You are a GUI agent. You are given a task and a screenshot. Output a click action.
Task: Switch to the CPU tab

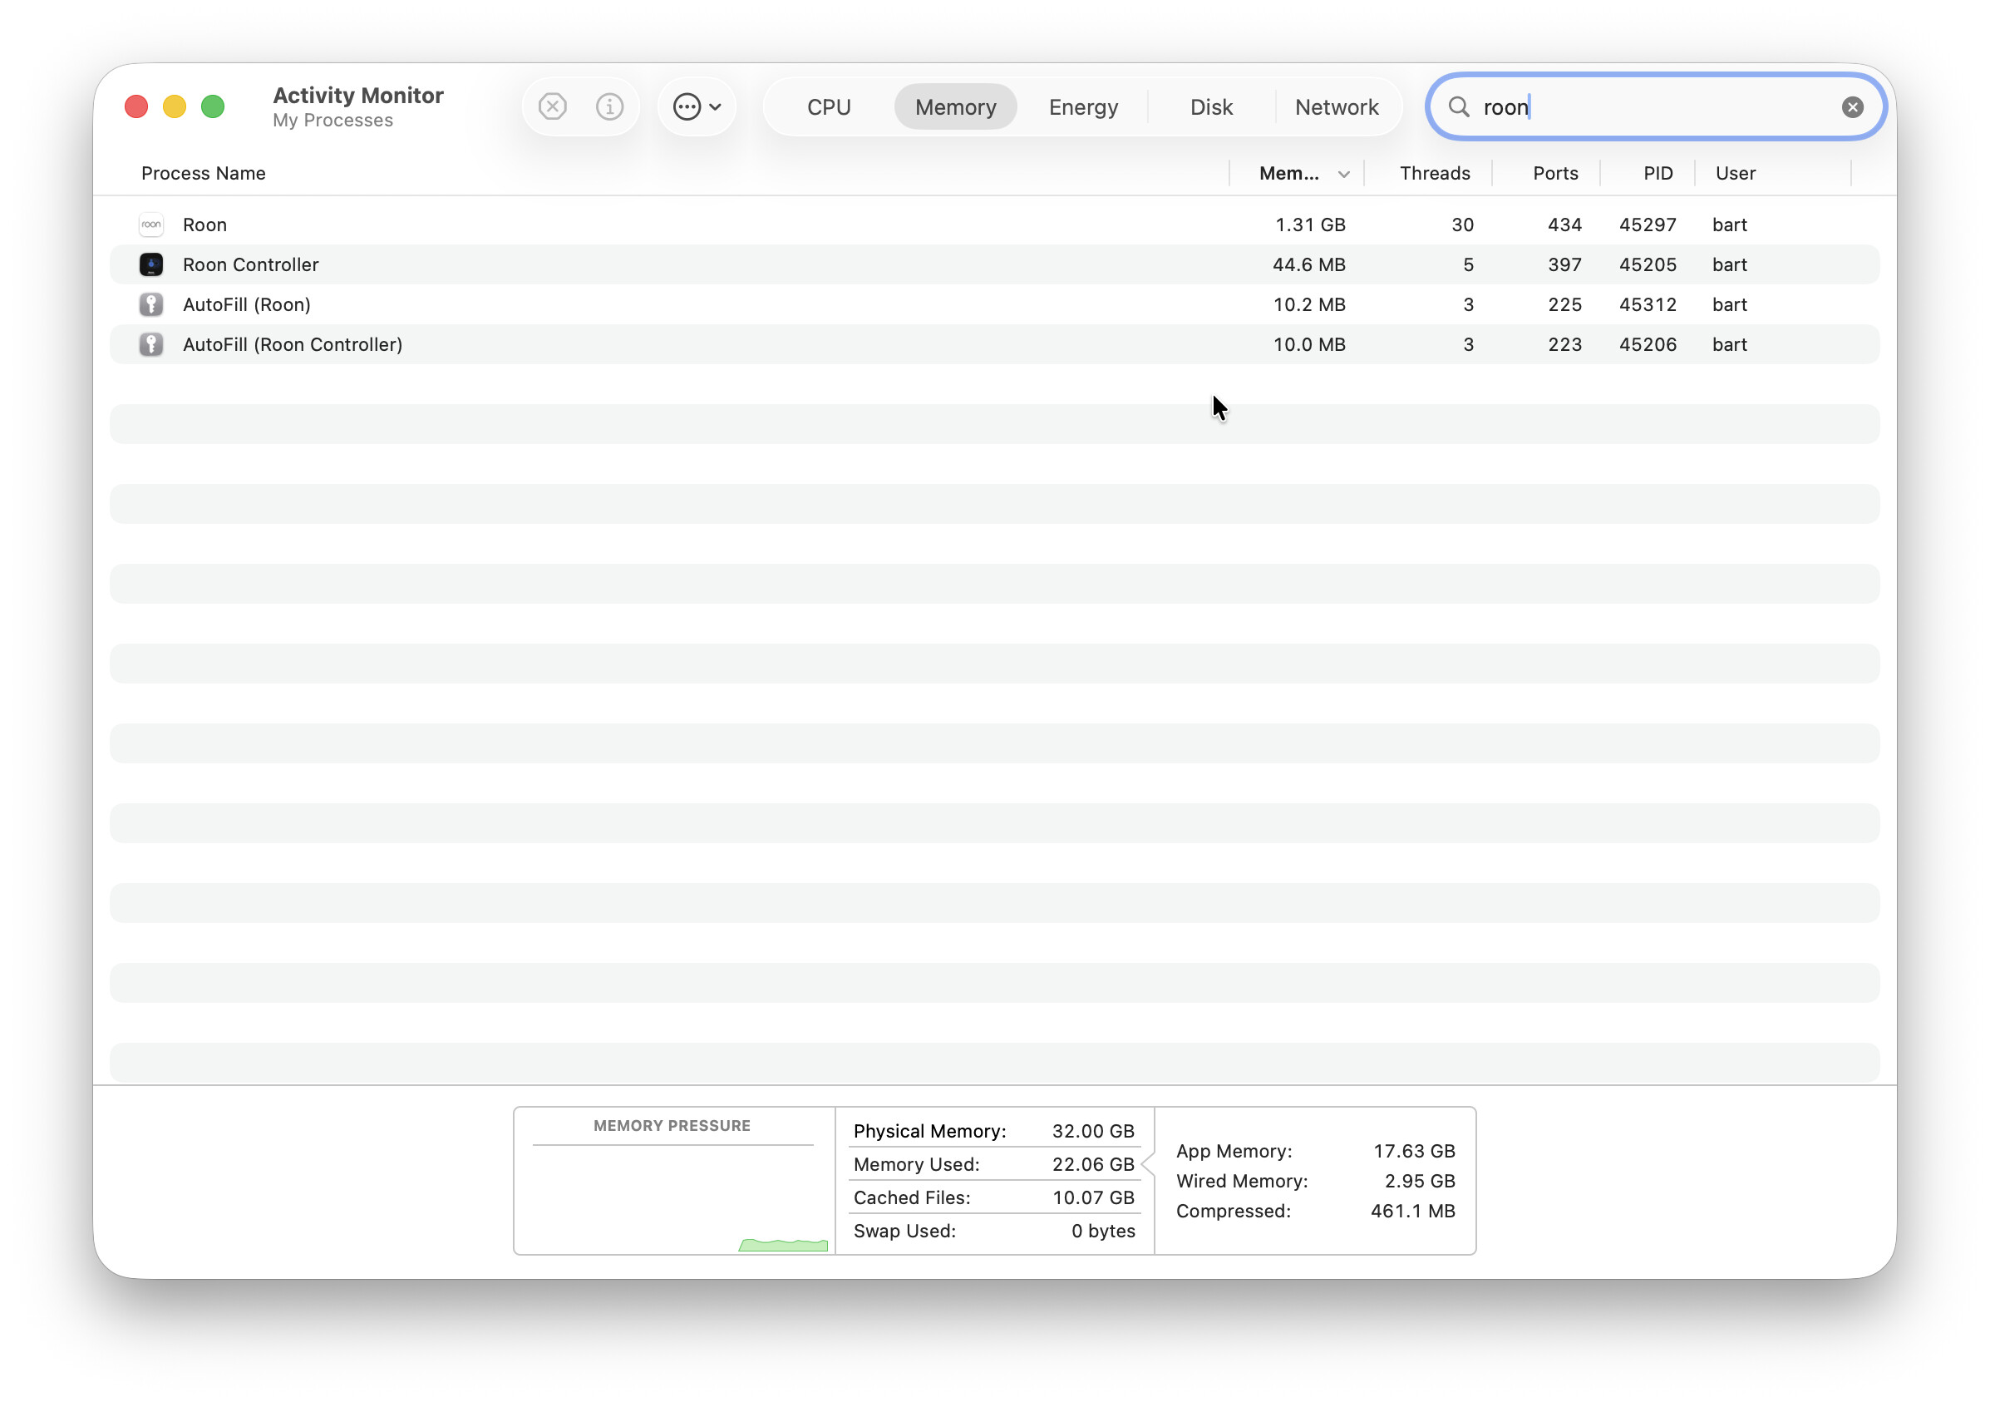pyautogui.click(x=828, y=106)
